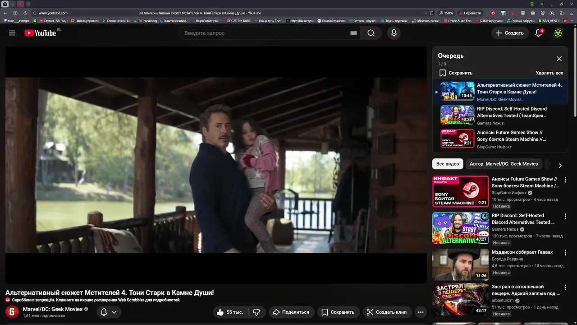Open options for Анонсы Future Games Show recommendation
Image resolution: width=577 pixels, height=325 pixels.
tap(565, 180)
